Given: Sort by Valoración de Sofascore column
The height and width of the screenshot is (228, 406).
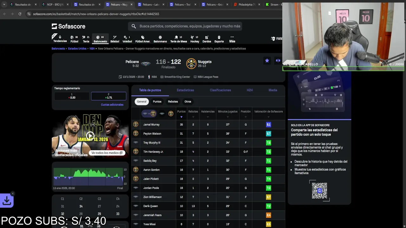Looking at the screenshot, I should (268, 114).
